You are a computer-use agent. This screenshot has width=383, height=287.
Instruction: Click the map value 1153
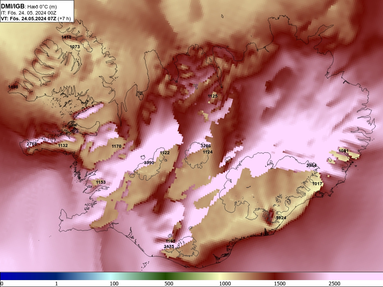pos(101,182)
